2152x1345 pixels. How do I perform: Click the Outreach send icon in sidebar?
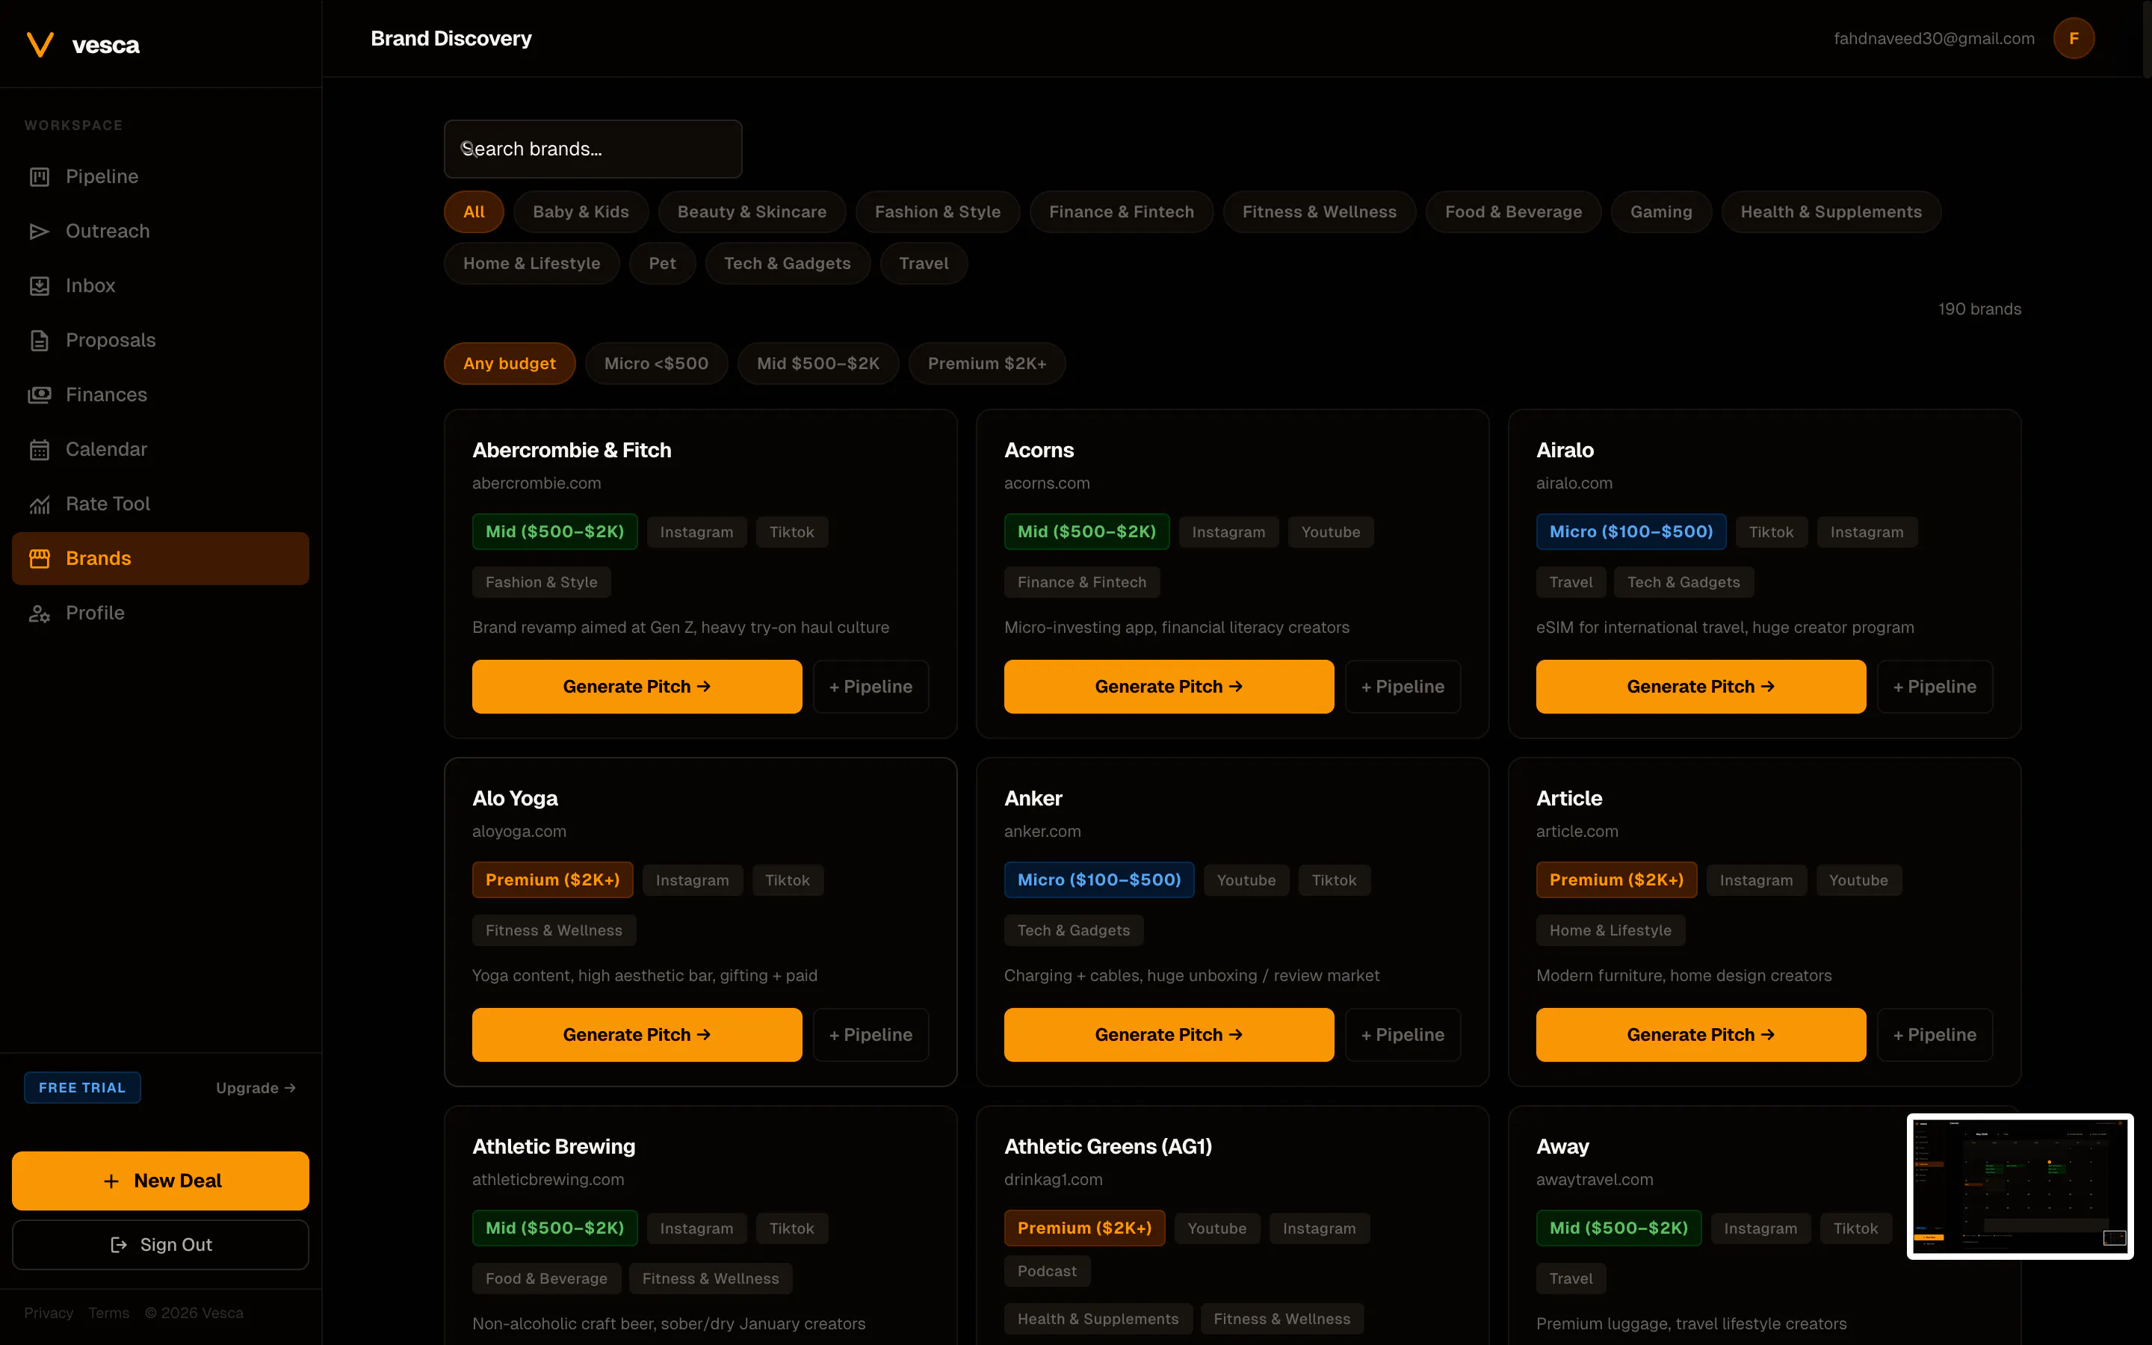[x=39, y=232]
